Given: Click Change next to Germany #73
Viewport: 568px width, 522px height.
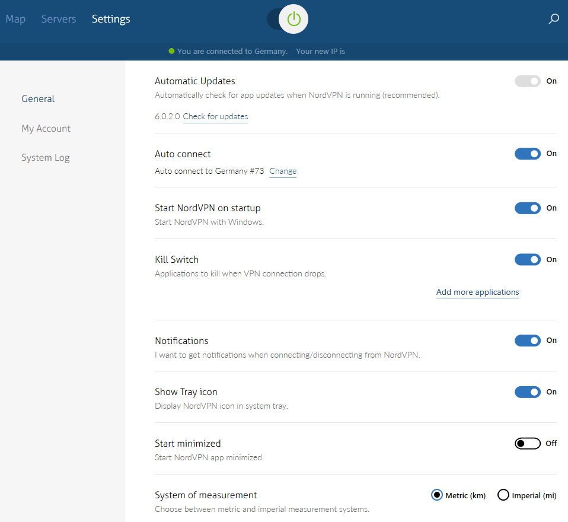Looking at the screenshot, I should 283,171.
